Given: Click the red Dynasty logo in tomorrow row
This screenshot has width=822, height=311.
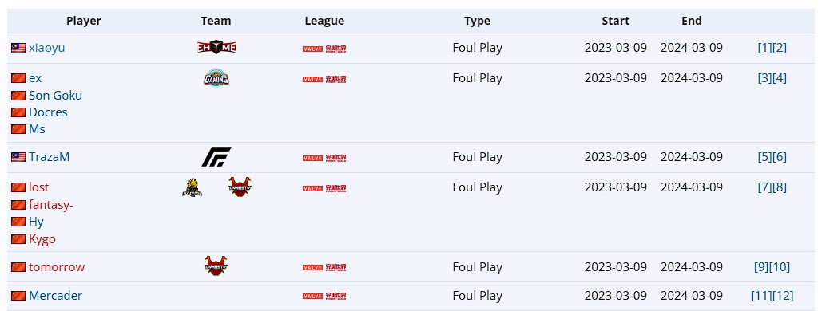Looking at the screenshot, I should [x=216, y=266].
